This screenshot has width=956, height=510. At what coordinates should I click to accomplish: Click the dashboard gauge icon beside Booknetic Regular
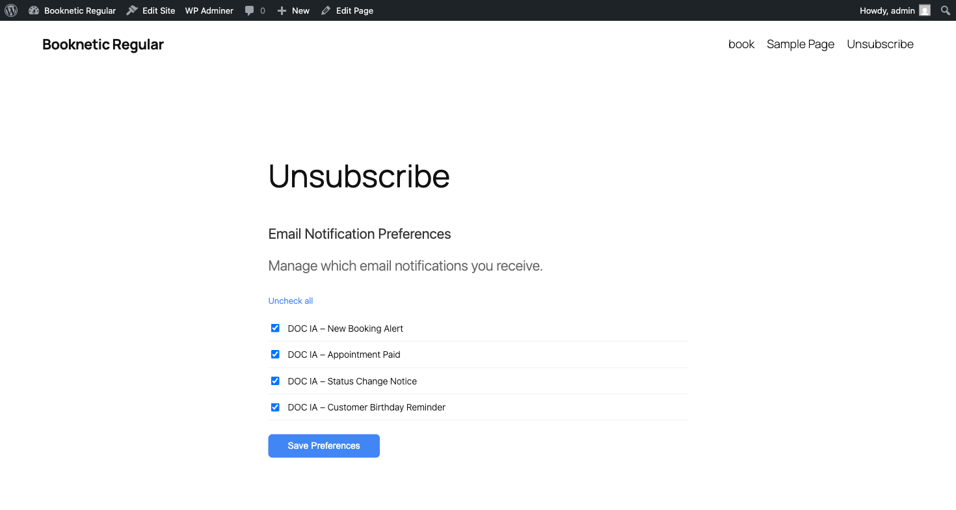click(x=34, y=10)
